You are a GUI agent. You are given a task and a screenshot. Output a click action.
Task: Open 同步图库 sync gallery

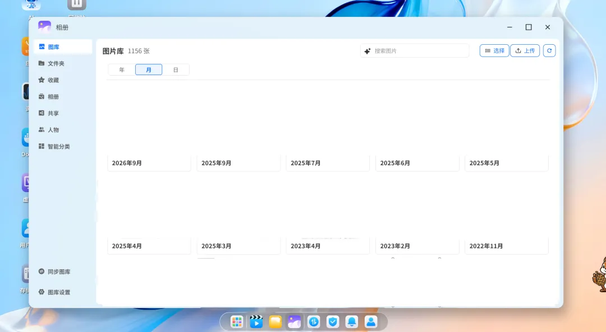pyautogui.click(x=63, y=272)
